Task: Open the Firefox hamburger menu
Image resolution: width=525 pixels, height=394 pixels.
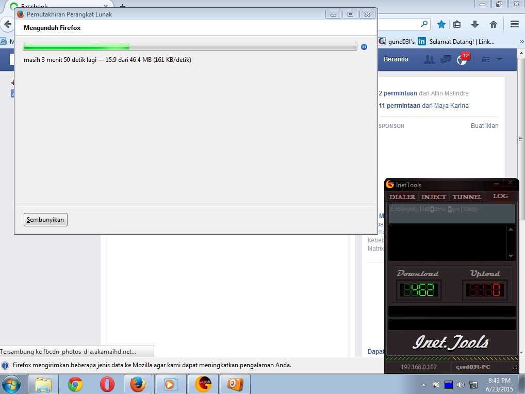Action: click(515, 24)
